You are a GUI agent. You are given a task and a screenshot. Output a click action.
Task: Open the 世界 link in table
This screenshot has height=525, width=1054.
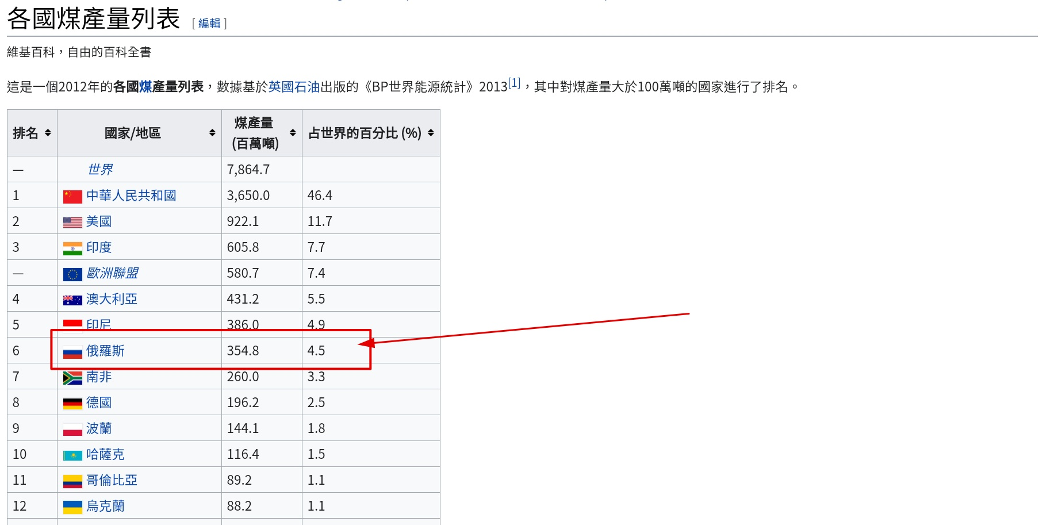100,170
